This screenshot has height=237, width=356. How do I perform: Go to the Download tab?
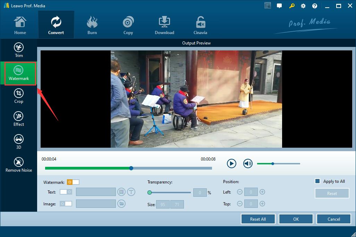click(164, 25)
